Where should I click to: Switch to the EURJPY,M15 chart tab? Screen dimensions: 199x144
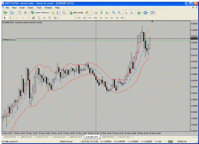[x=43, y=137]
